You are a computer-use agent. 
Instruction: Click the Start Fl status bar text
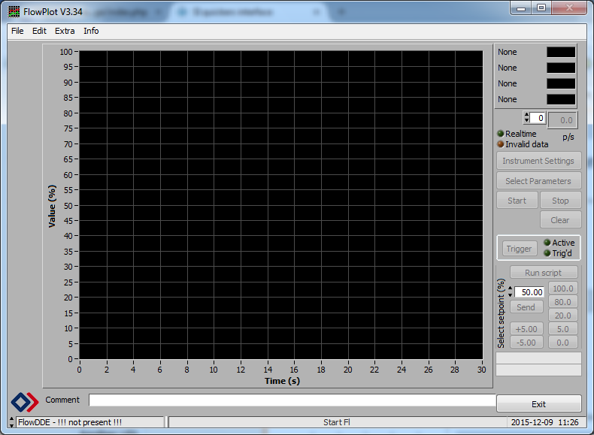(x=337, y=422)
